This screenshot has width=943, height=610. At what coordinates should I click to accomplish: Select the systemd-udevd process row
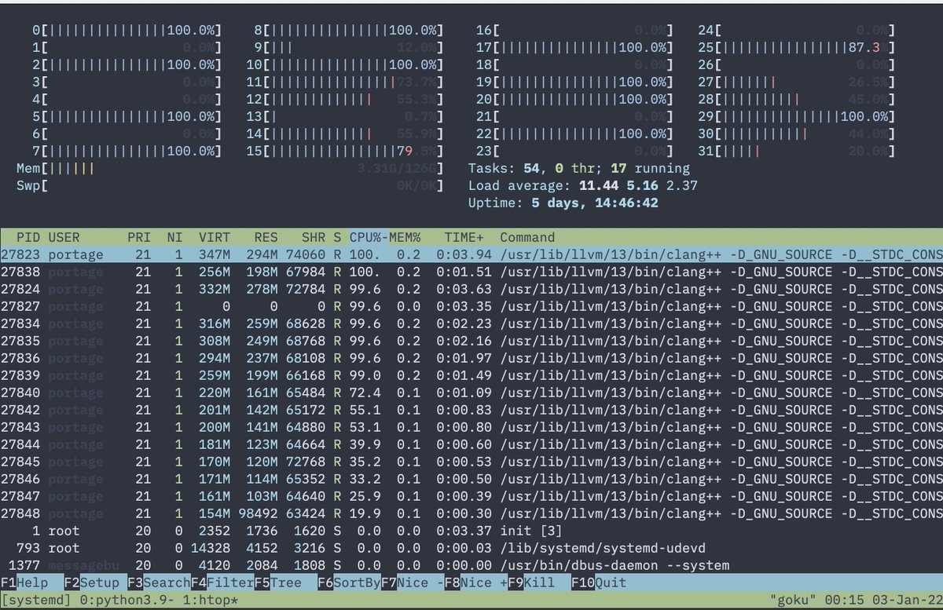click(x=472, y=548)
